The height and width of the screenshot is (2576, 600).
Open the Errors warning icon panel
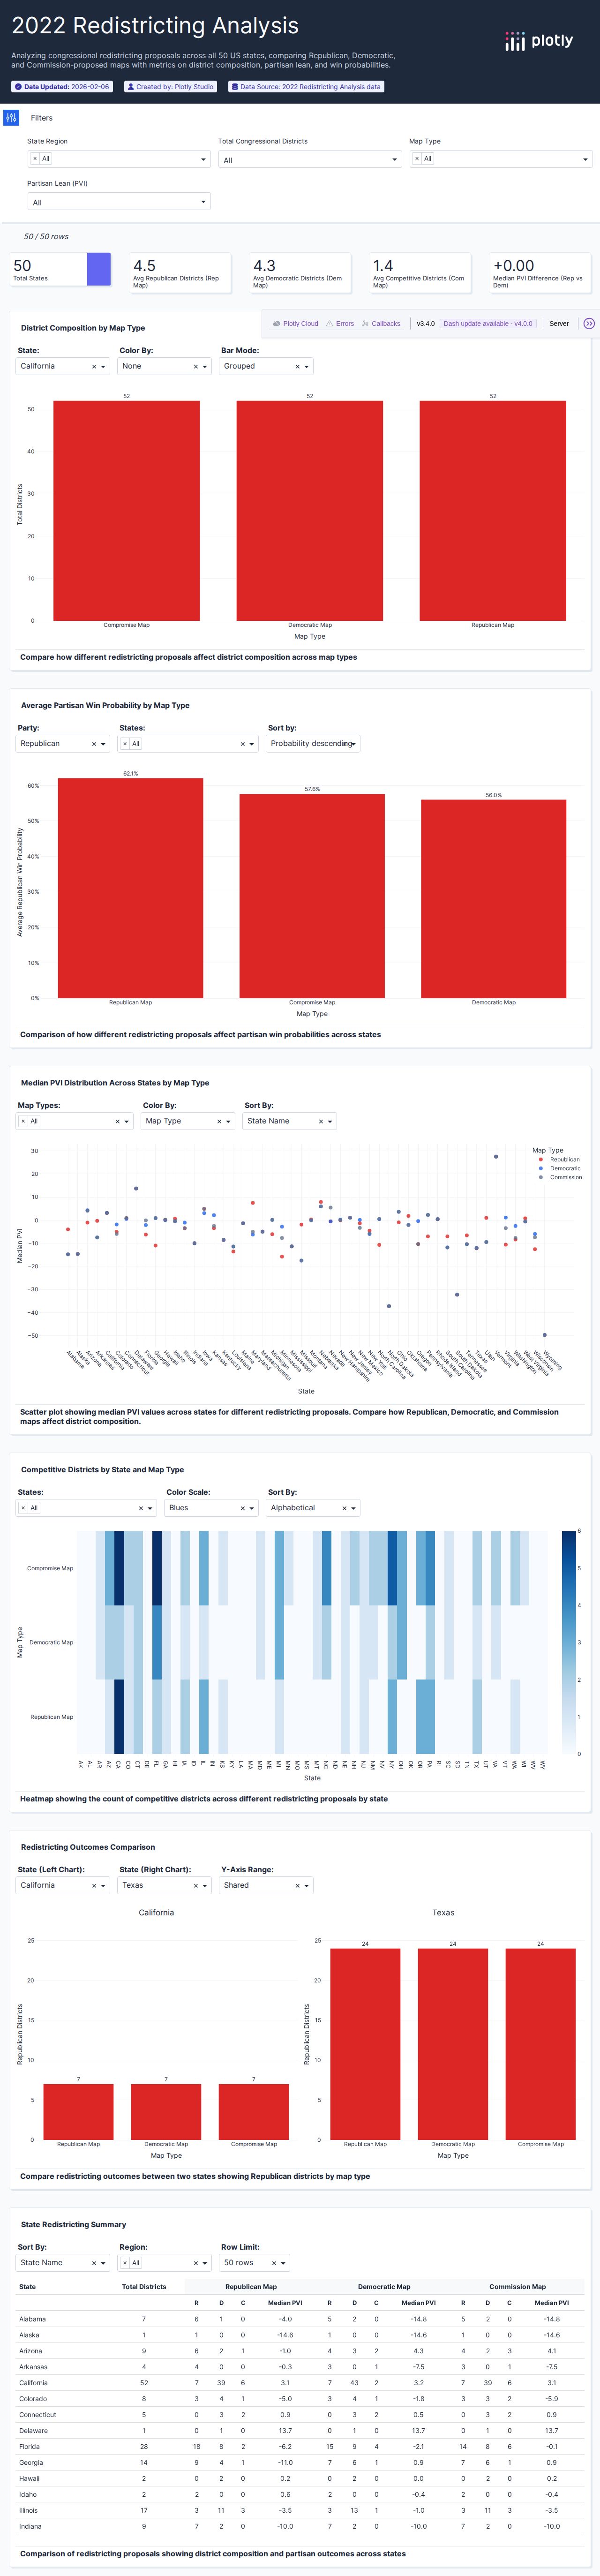pos(340,324)
